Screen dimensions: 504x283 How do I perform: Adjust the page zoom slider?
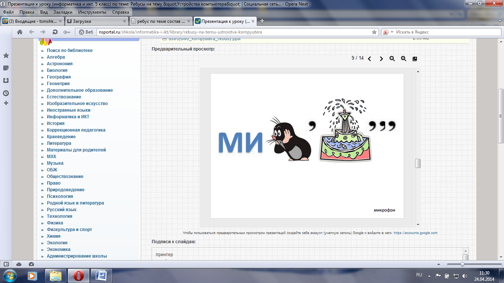(462, 264)
